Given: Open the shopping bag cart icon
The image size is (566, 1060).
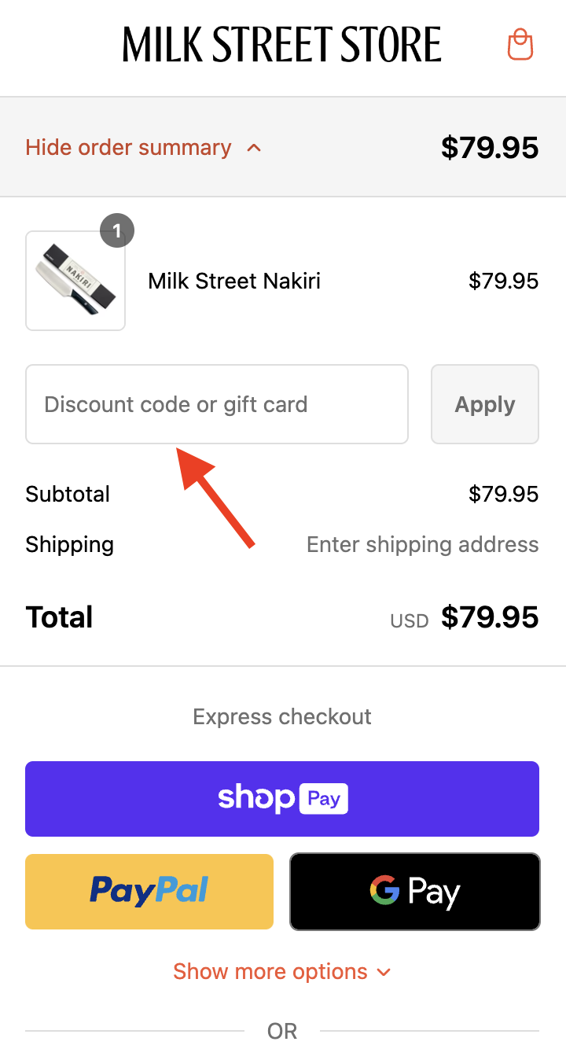Looking at the screenshot, I should (520, 44).
